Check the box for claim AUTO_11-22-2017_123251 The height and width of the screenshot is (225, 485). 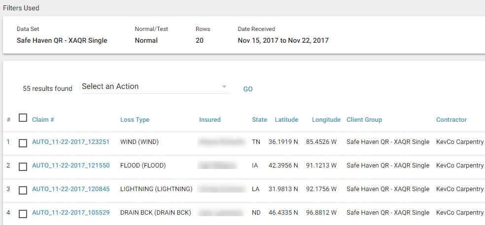pyautogui.click(x=23, y=143)
